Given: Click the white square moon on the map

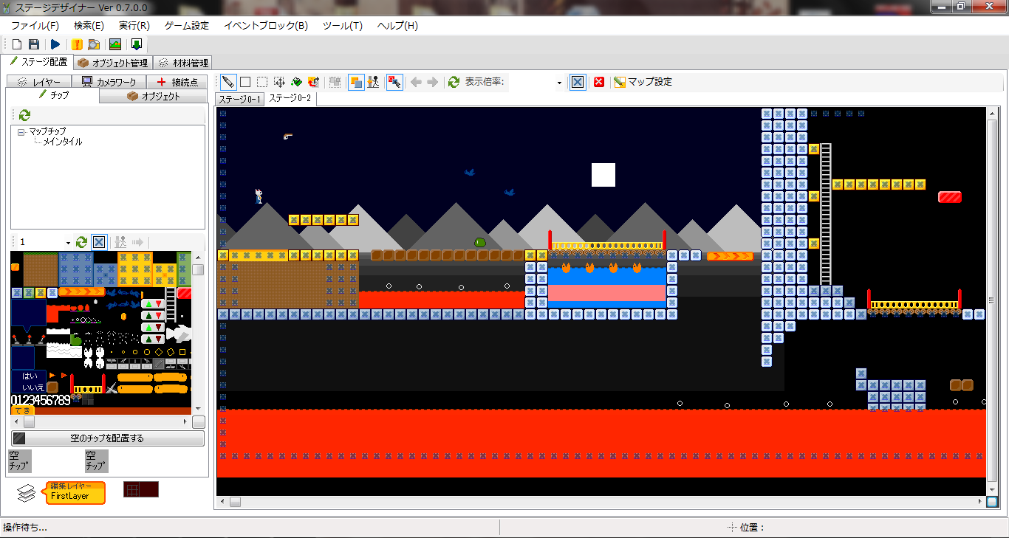Looking at the screenshot, I should pos(603,175).
